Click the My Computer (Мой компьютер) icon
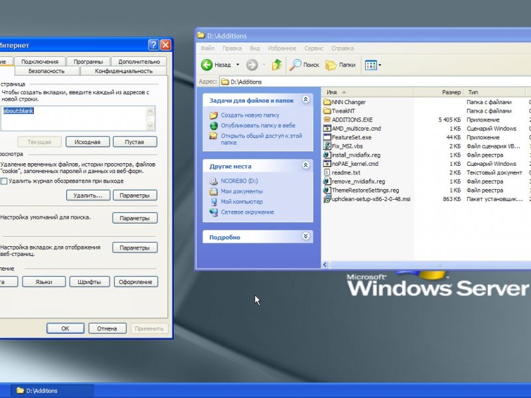Image resolution: width=531 pixels, height=398 pixels. coord(213,202)
